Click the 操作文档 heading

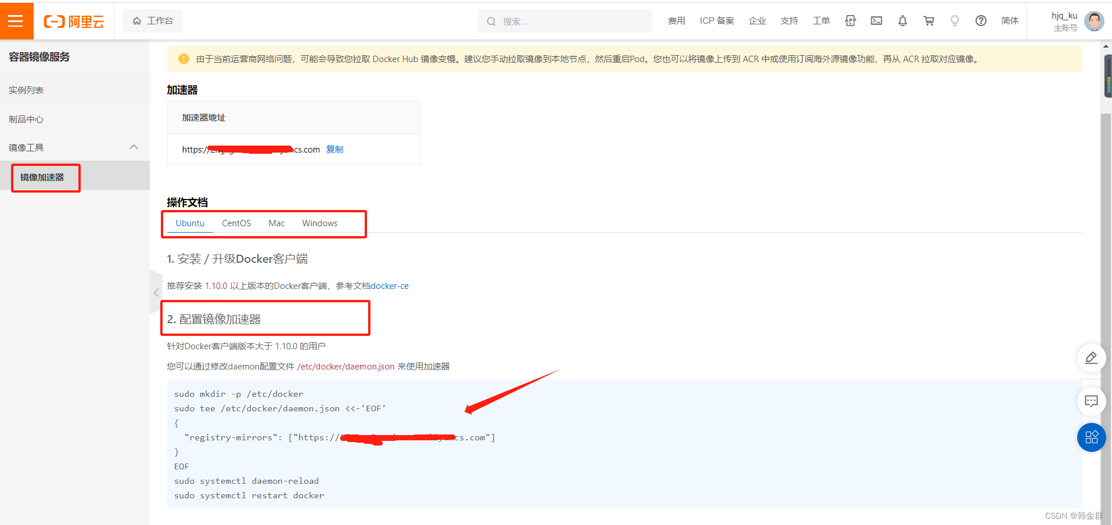coord(187,202)
